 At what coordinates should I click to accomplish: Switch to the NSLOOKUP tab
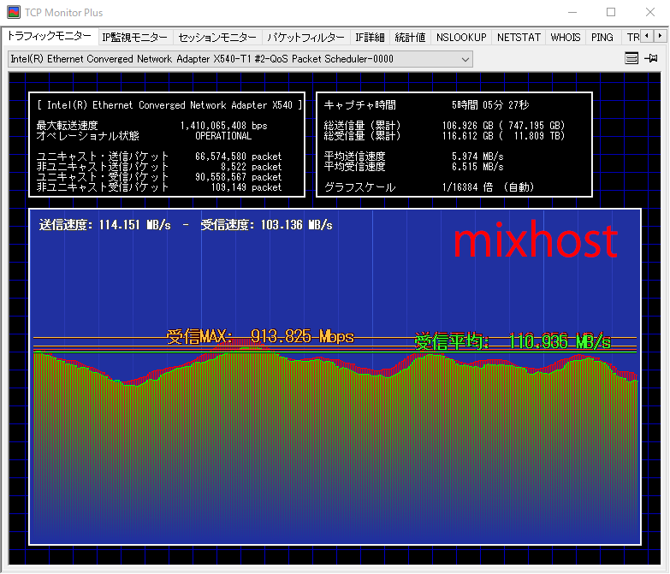(461, 38)
